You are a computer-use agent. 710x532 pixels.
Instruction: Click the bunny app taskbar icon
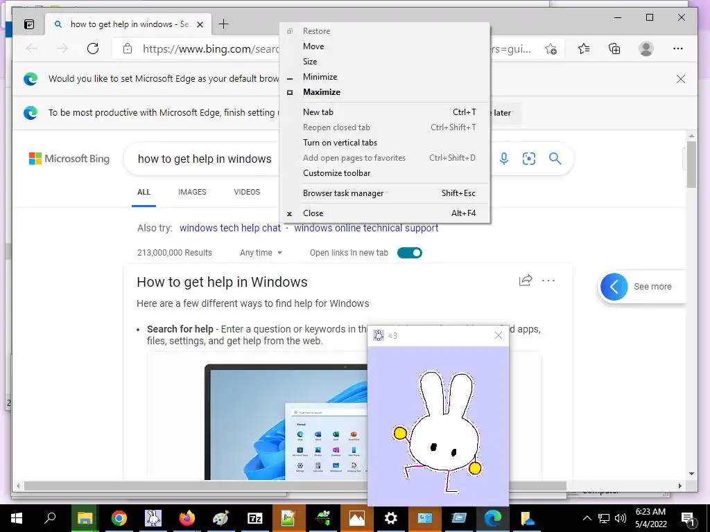pos(153,518)
